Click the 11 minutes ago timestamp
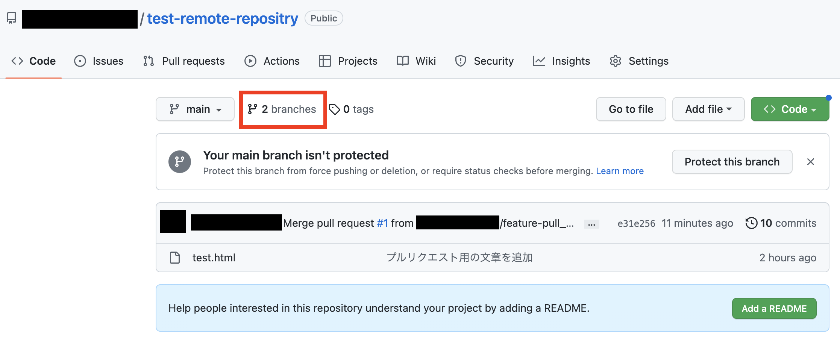The width and height of the screenshot is (840, 355). tap(697, 223)
